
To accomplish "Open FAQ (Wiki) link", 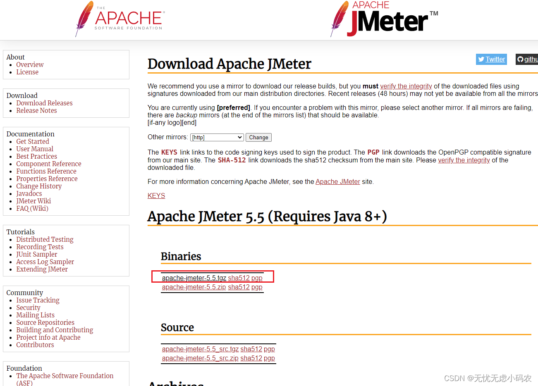I will pyautogui.click(x=32, y=208).
